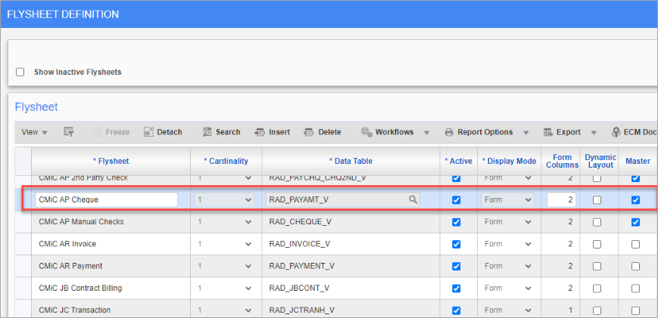Open Display Mode dropdown for CMiC AP Cheque
Image resolution: width=658 pixels, height=318 pixels.
pyautogui.click(x=508, y=200)
